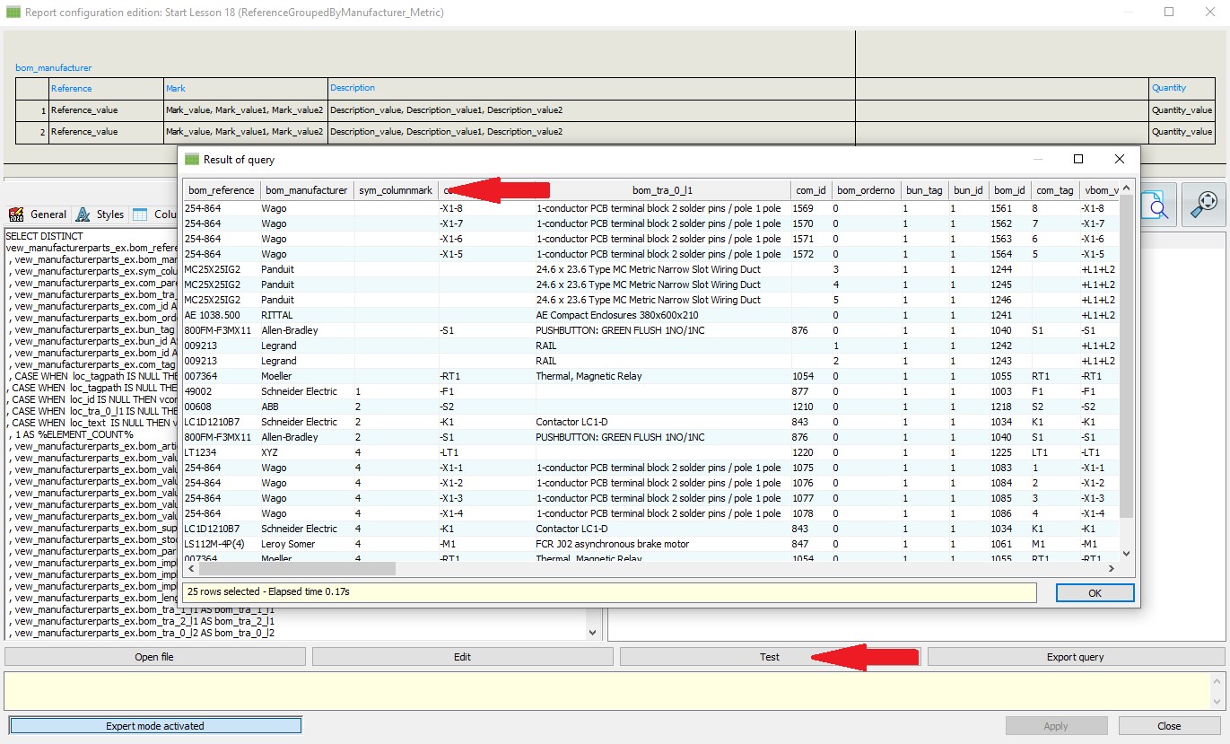1230x744 pixels.
Task: Click the table icon in Result of query titlebar
Action: coord(191,158)
